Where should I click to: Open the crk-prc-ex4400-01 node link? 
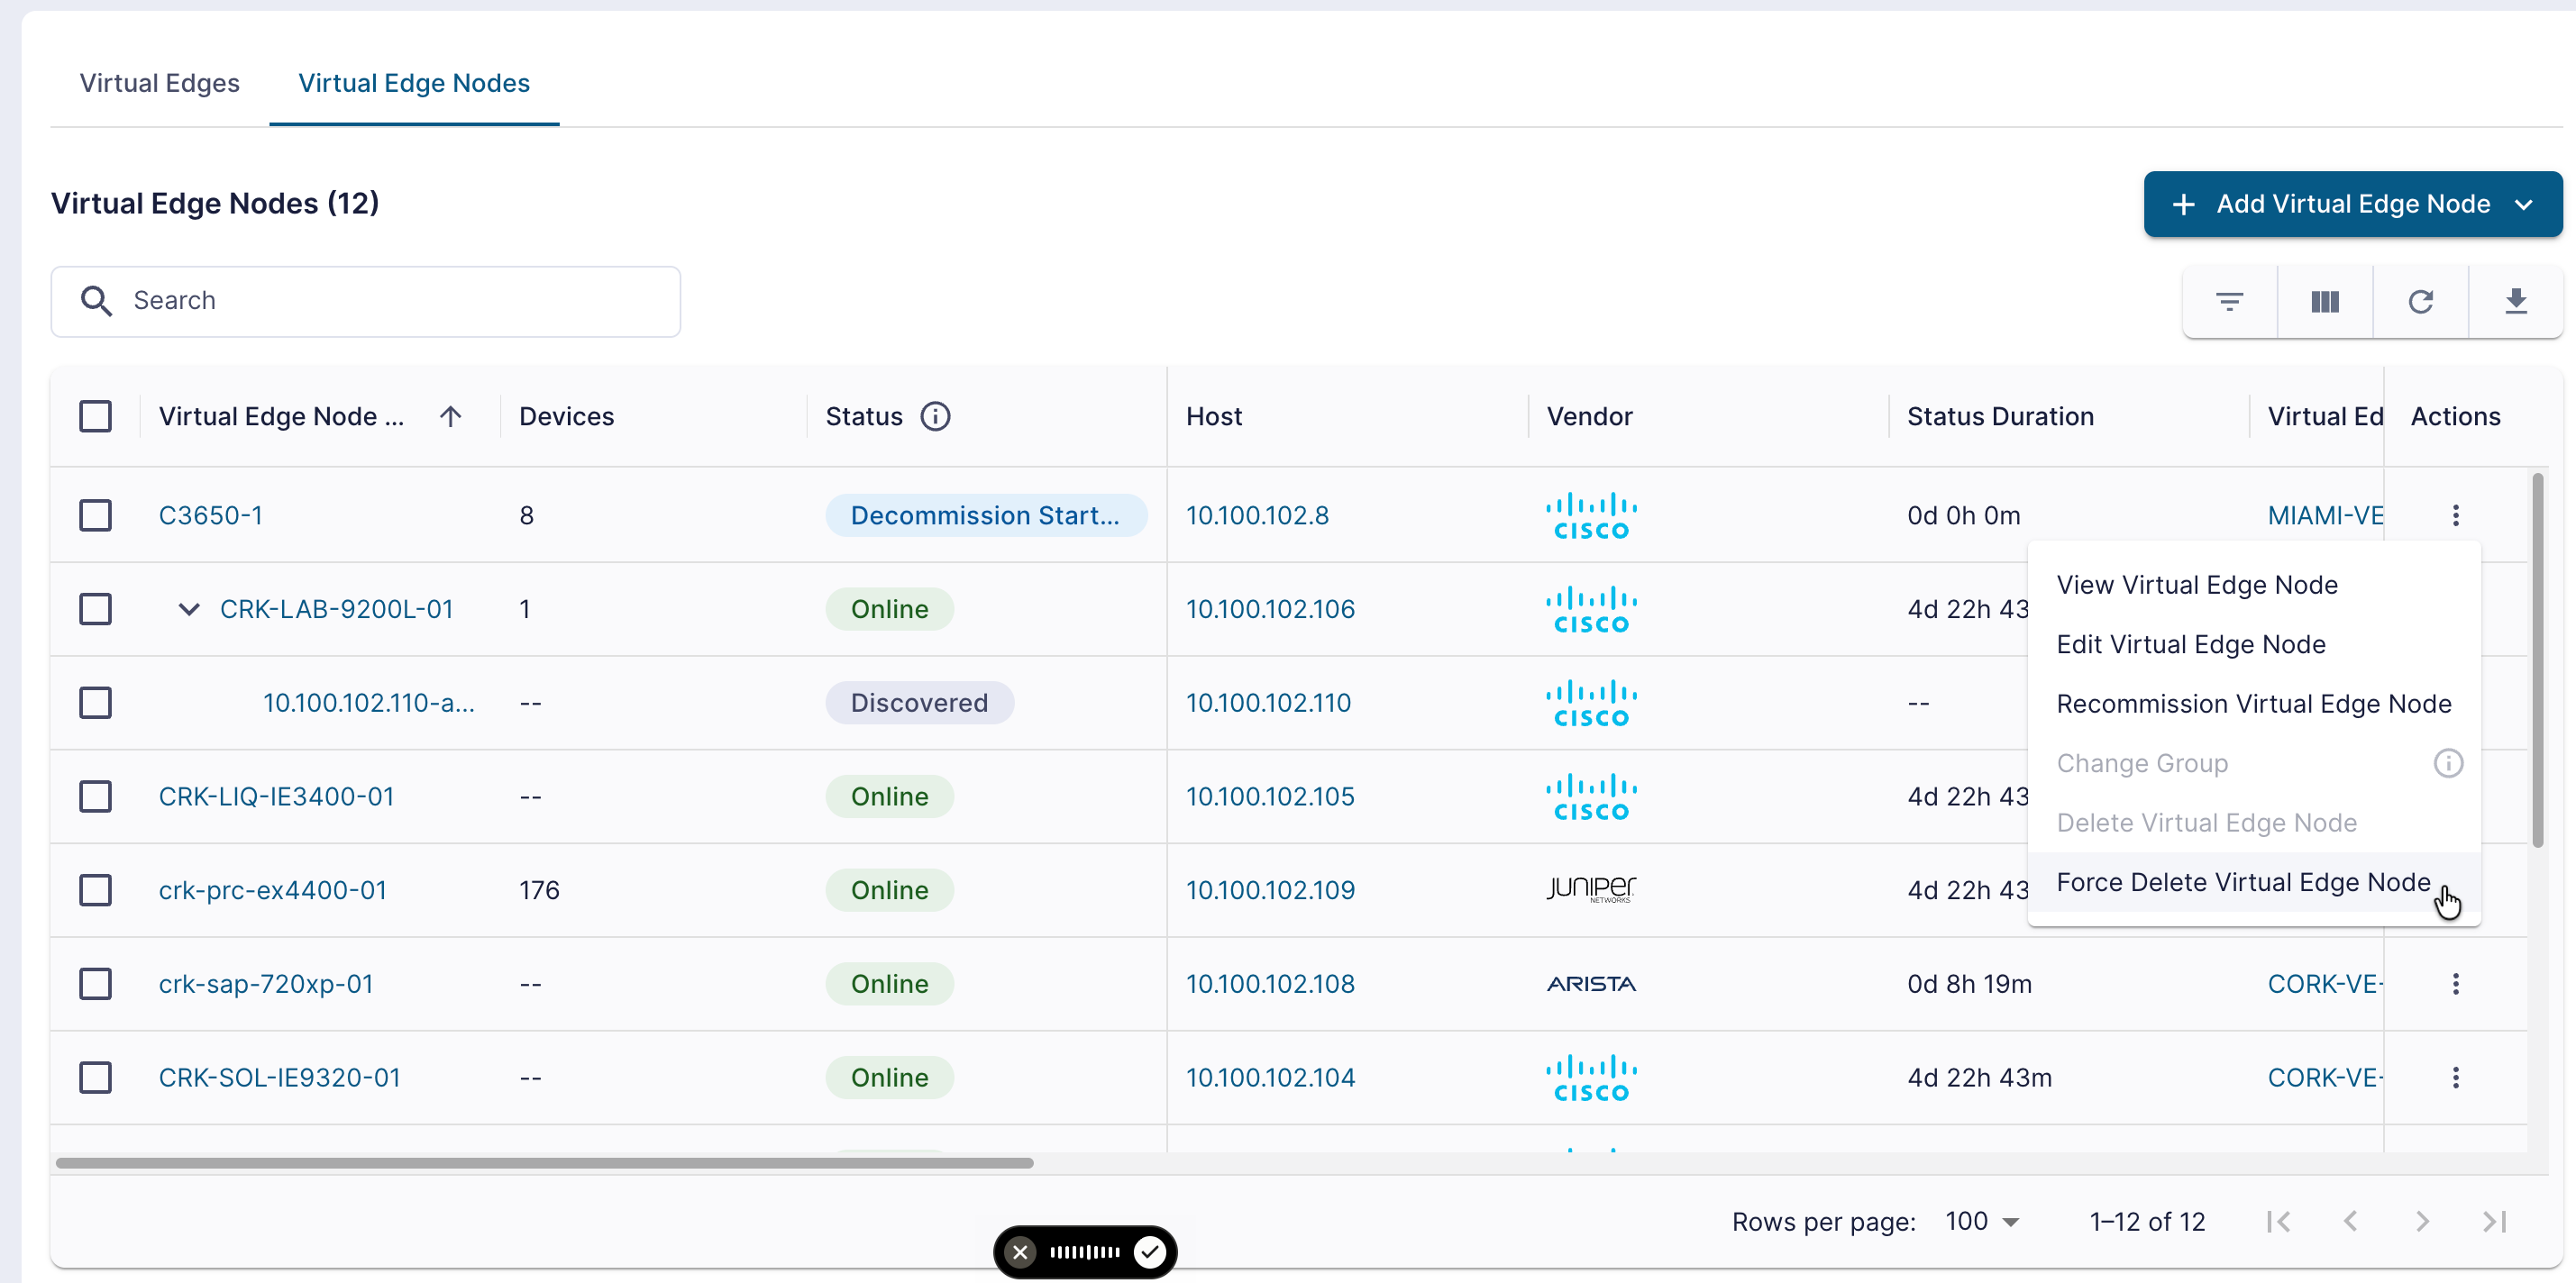point(273,890)
